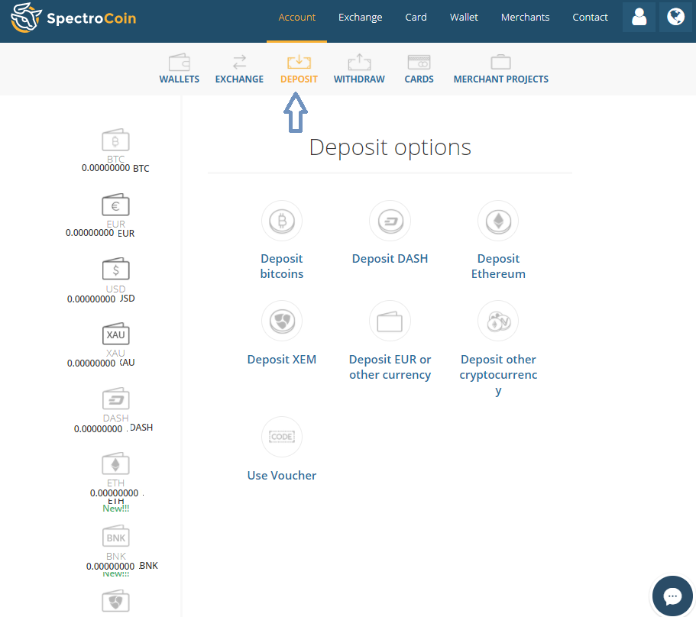Image resolution: width=696 pixels, height=617 pixels.
Task: Open the live chat bubble
Action: click(672, 596)
